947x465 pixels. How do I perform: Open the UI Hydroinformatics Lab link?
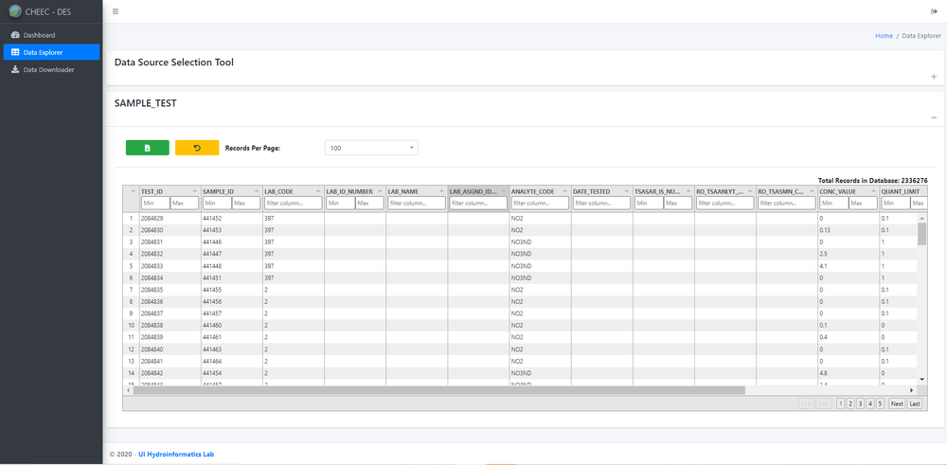[x=176, y=455]
